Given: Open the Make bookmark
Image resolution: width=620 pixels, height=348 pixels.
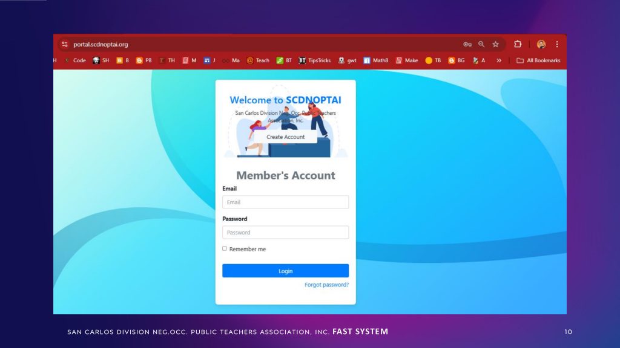Looking at the screenshot, I should (x=407, y=60).
